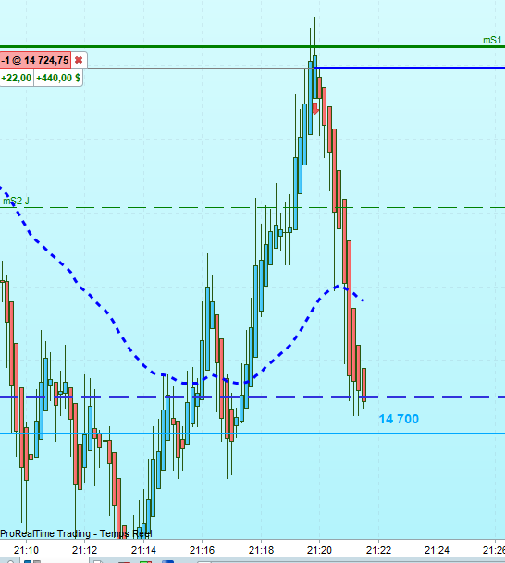Viewport: 505px width, 563px height.
Task: Click the +440,00 $ profit label
Action: (58, 78)
